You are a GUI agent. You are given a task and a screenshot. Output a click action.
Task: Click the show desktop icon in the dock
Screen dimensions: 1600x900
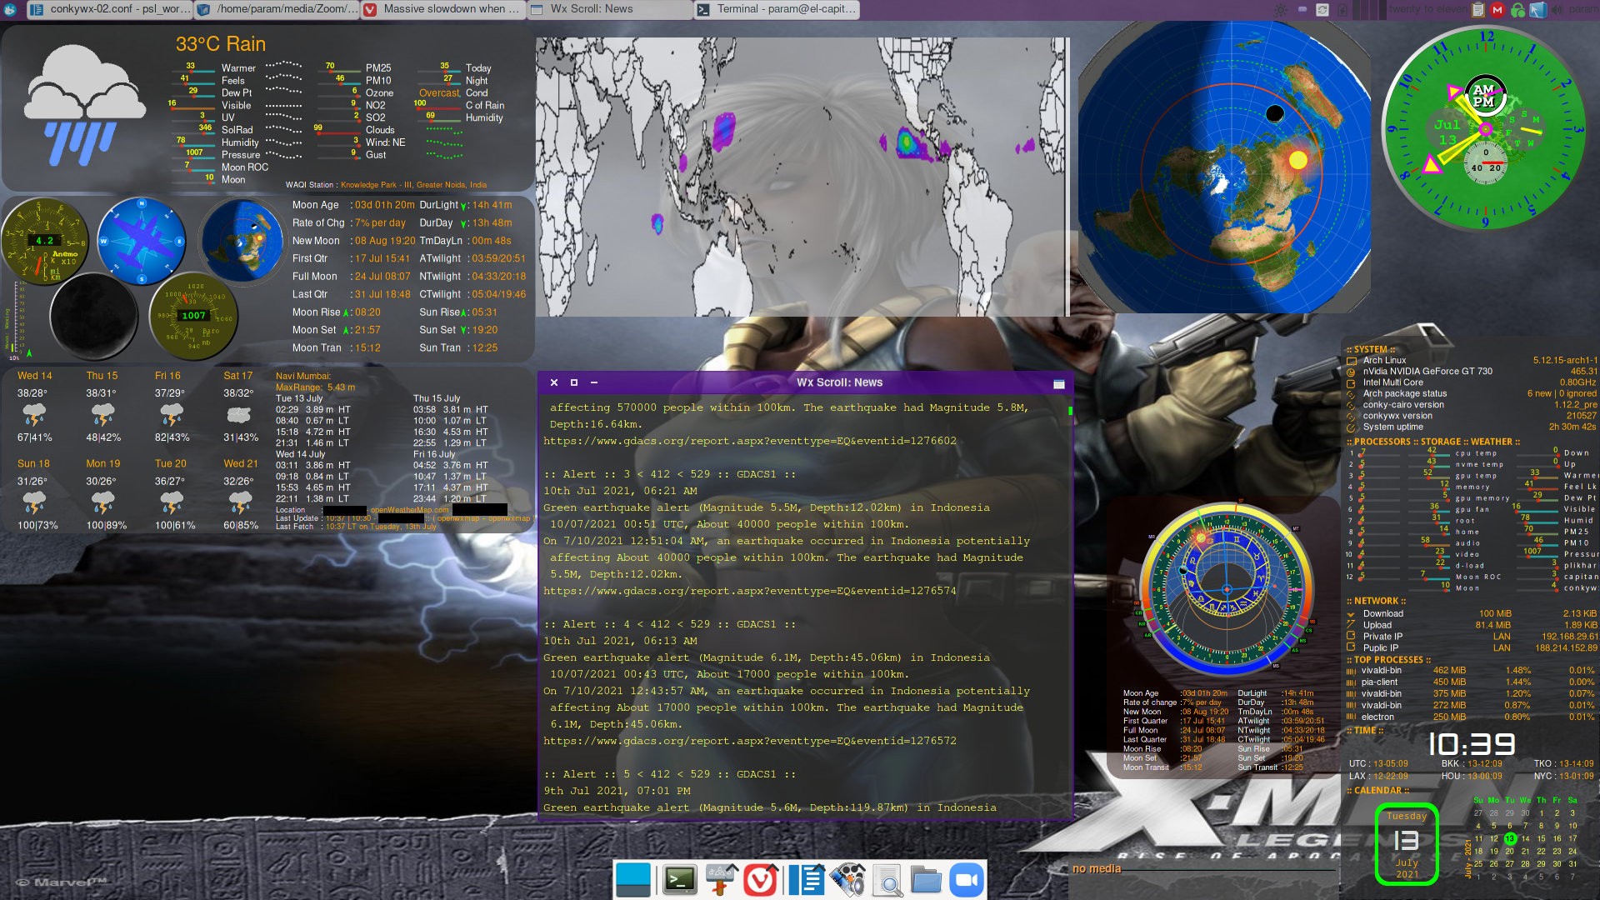(632, 879)
